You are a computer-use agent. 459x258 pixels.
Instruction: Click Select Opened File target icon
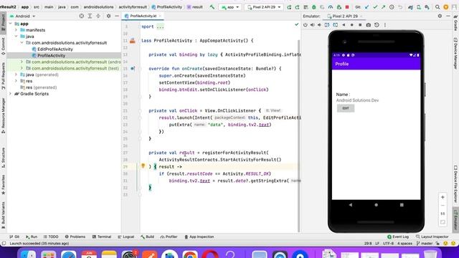click(x=81, y=16)
